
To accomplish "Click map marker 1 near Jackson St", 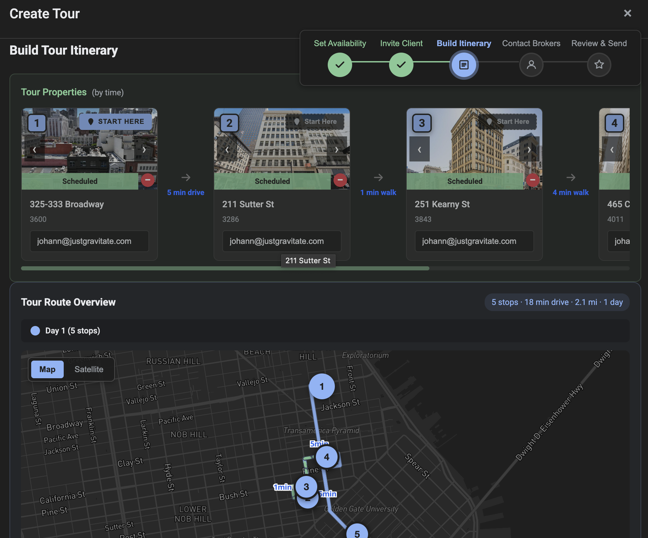I will click(x=322, y=386).
